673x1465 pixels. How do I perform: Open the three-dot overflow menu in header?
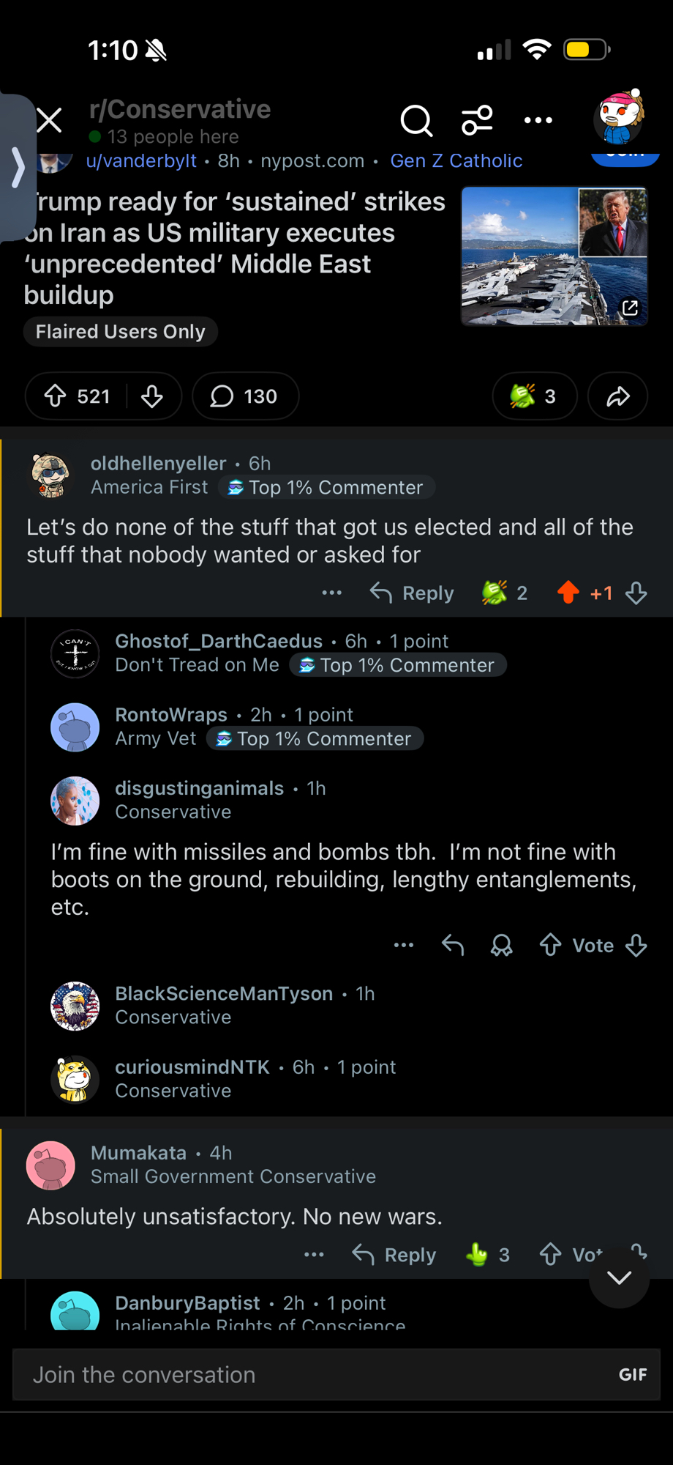coord(538,121)
